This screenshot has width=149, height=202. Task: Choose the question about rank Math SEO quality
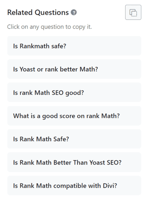coord(74,92)
